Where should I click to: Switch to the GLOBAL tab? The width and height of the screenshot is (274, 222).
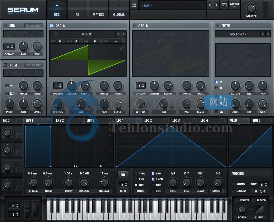point(119,10)
